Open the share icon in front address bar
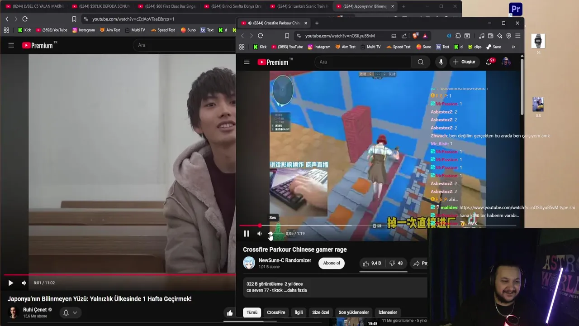The height and width of the screenshot is (326, 579). point(404,36)
